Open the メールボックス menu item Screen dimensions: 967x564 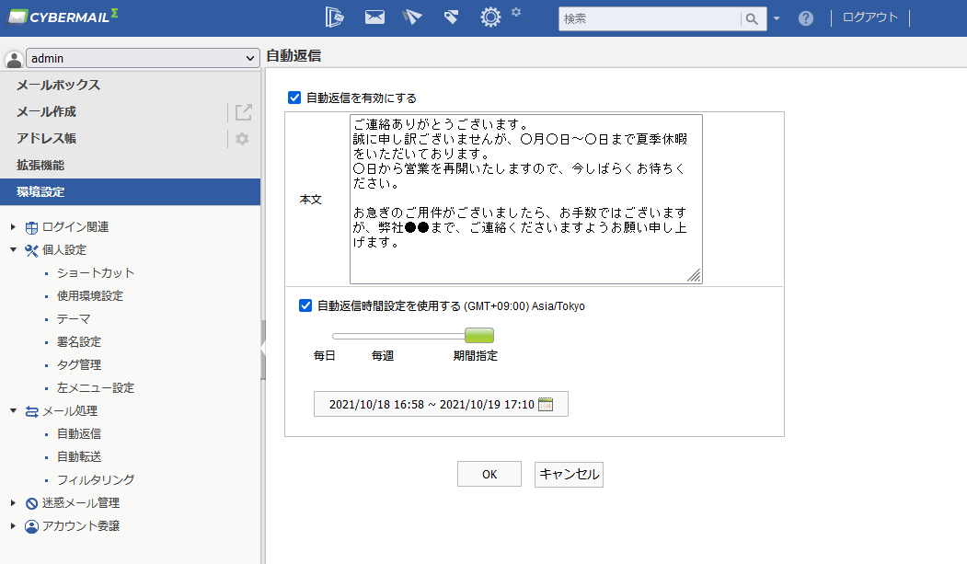click(58, 85)
